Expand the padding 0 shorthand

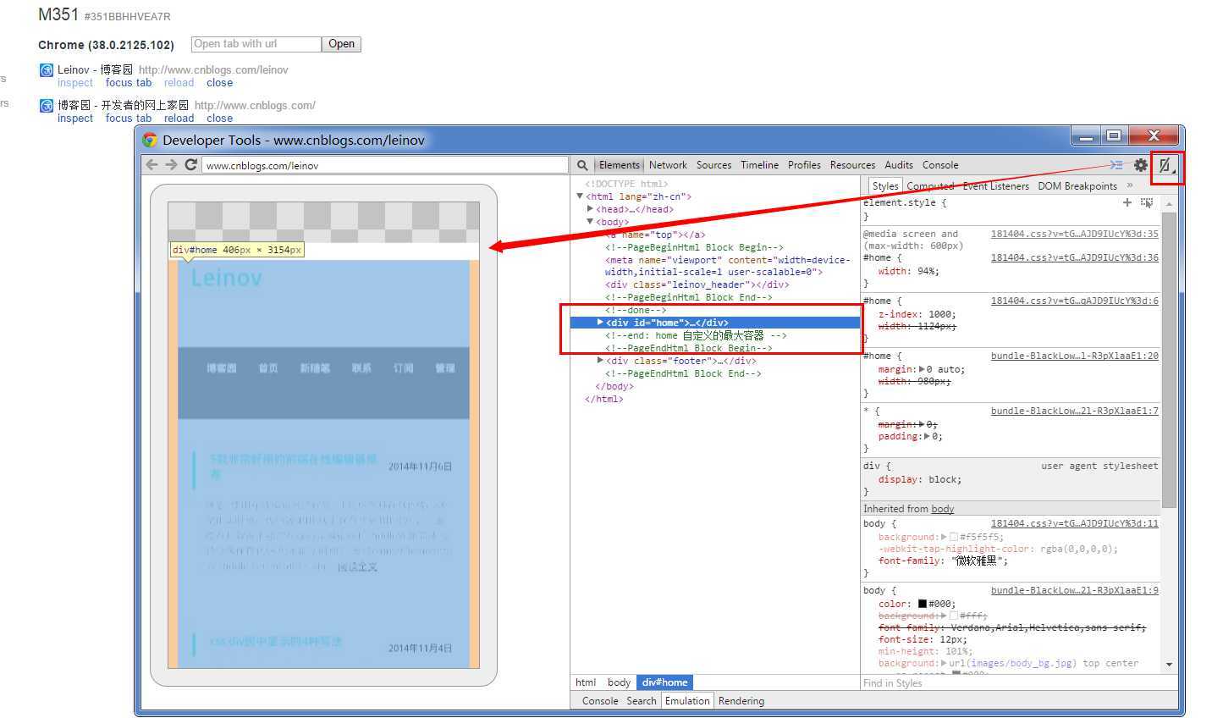point(928,437)
